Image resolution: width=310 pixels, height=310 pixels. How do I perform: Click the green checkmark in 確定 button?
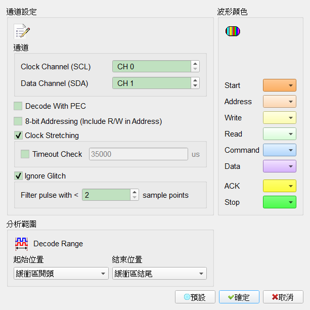(231, 297)
